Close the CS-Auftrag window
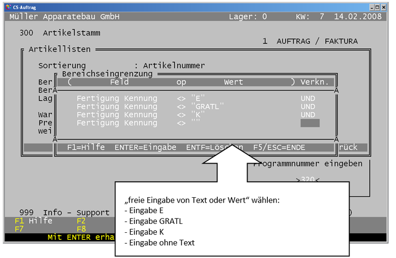The image size is (396, 258). tap(383, 7)
